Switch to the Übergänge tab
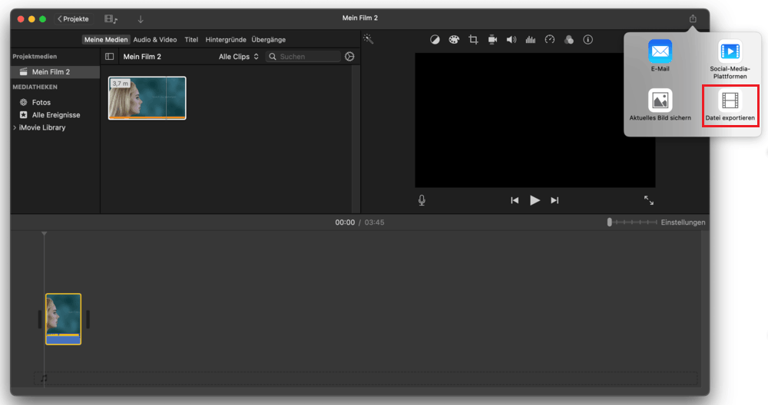768x405 pixels. [x=269, y=39]
